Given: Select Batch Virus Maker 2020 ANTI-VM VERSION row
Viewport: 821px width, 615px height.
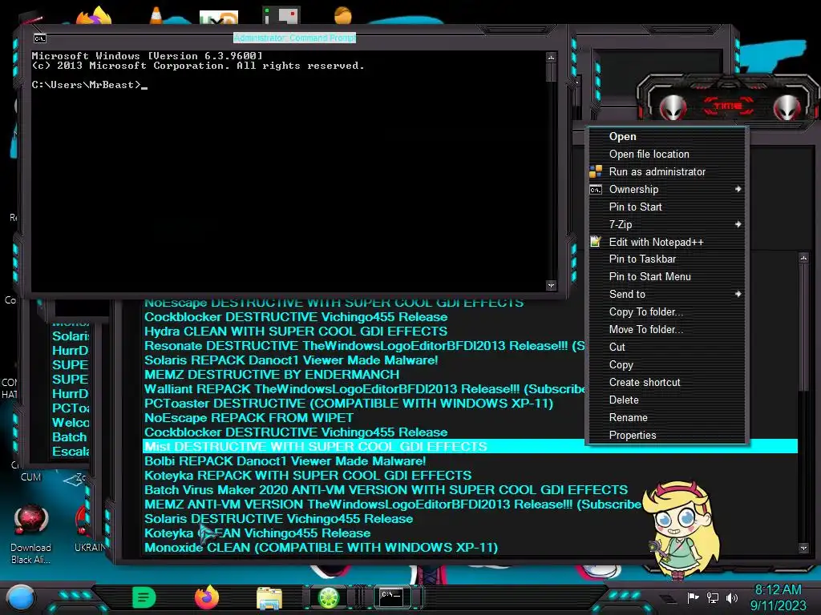Looking at the screenshot, I should [x=386, y=490].
